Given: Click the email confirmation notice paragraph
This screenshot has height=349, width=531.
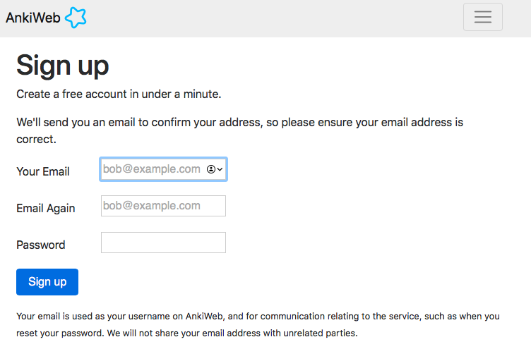Looking at the screenshot, I should (240, 130).
